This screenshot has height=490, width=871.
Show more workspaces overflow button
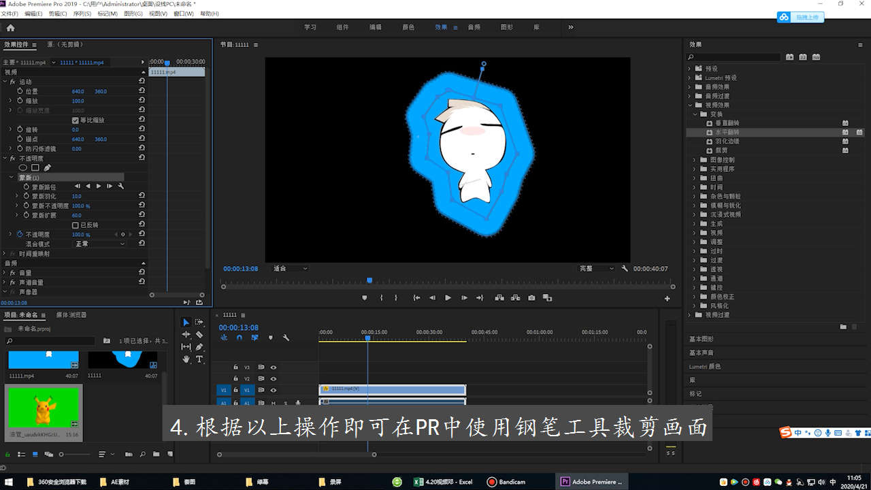(x=570, y=27)
